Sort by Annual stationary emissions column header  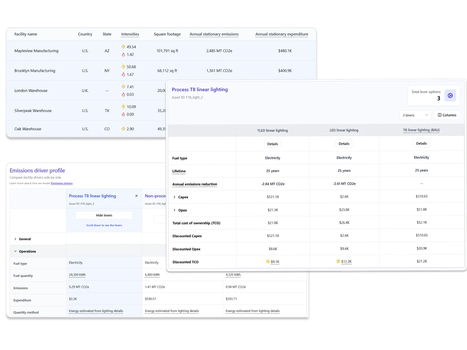coord(214,34)
